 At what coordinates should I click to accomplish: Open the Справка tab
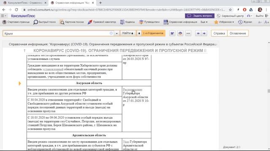tap(219, 34)
